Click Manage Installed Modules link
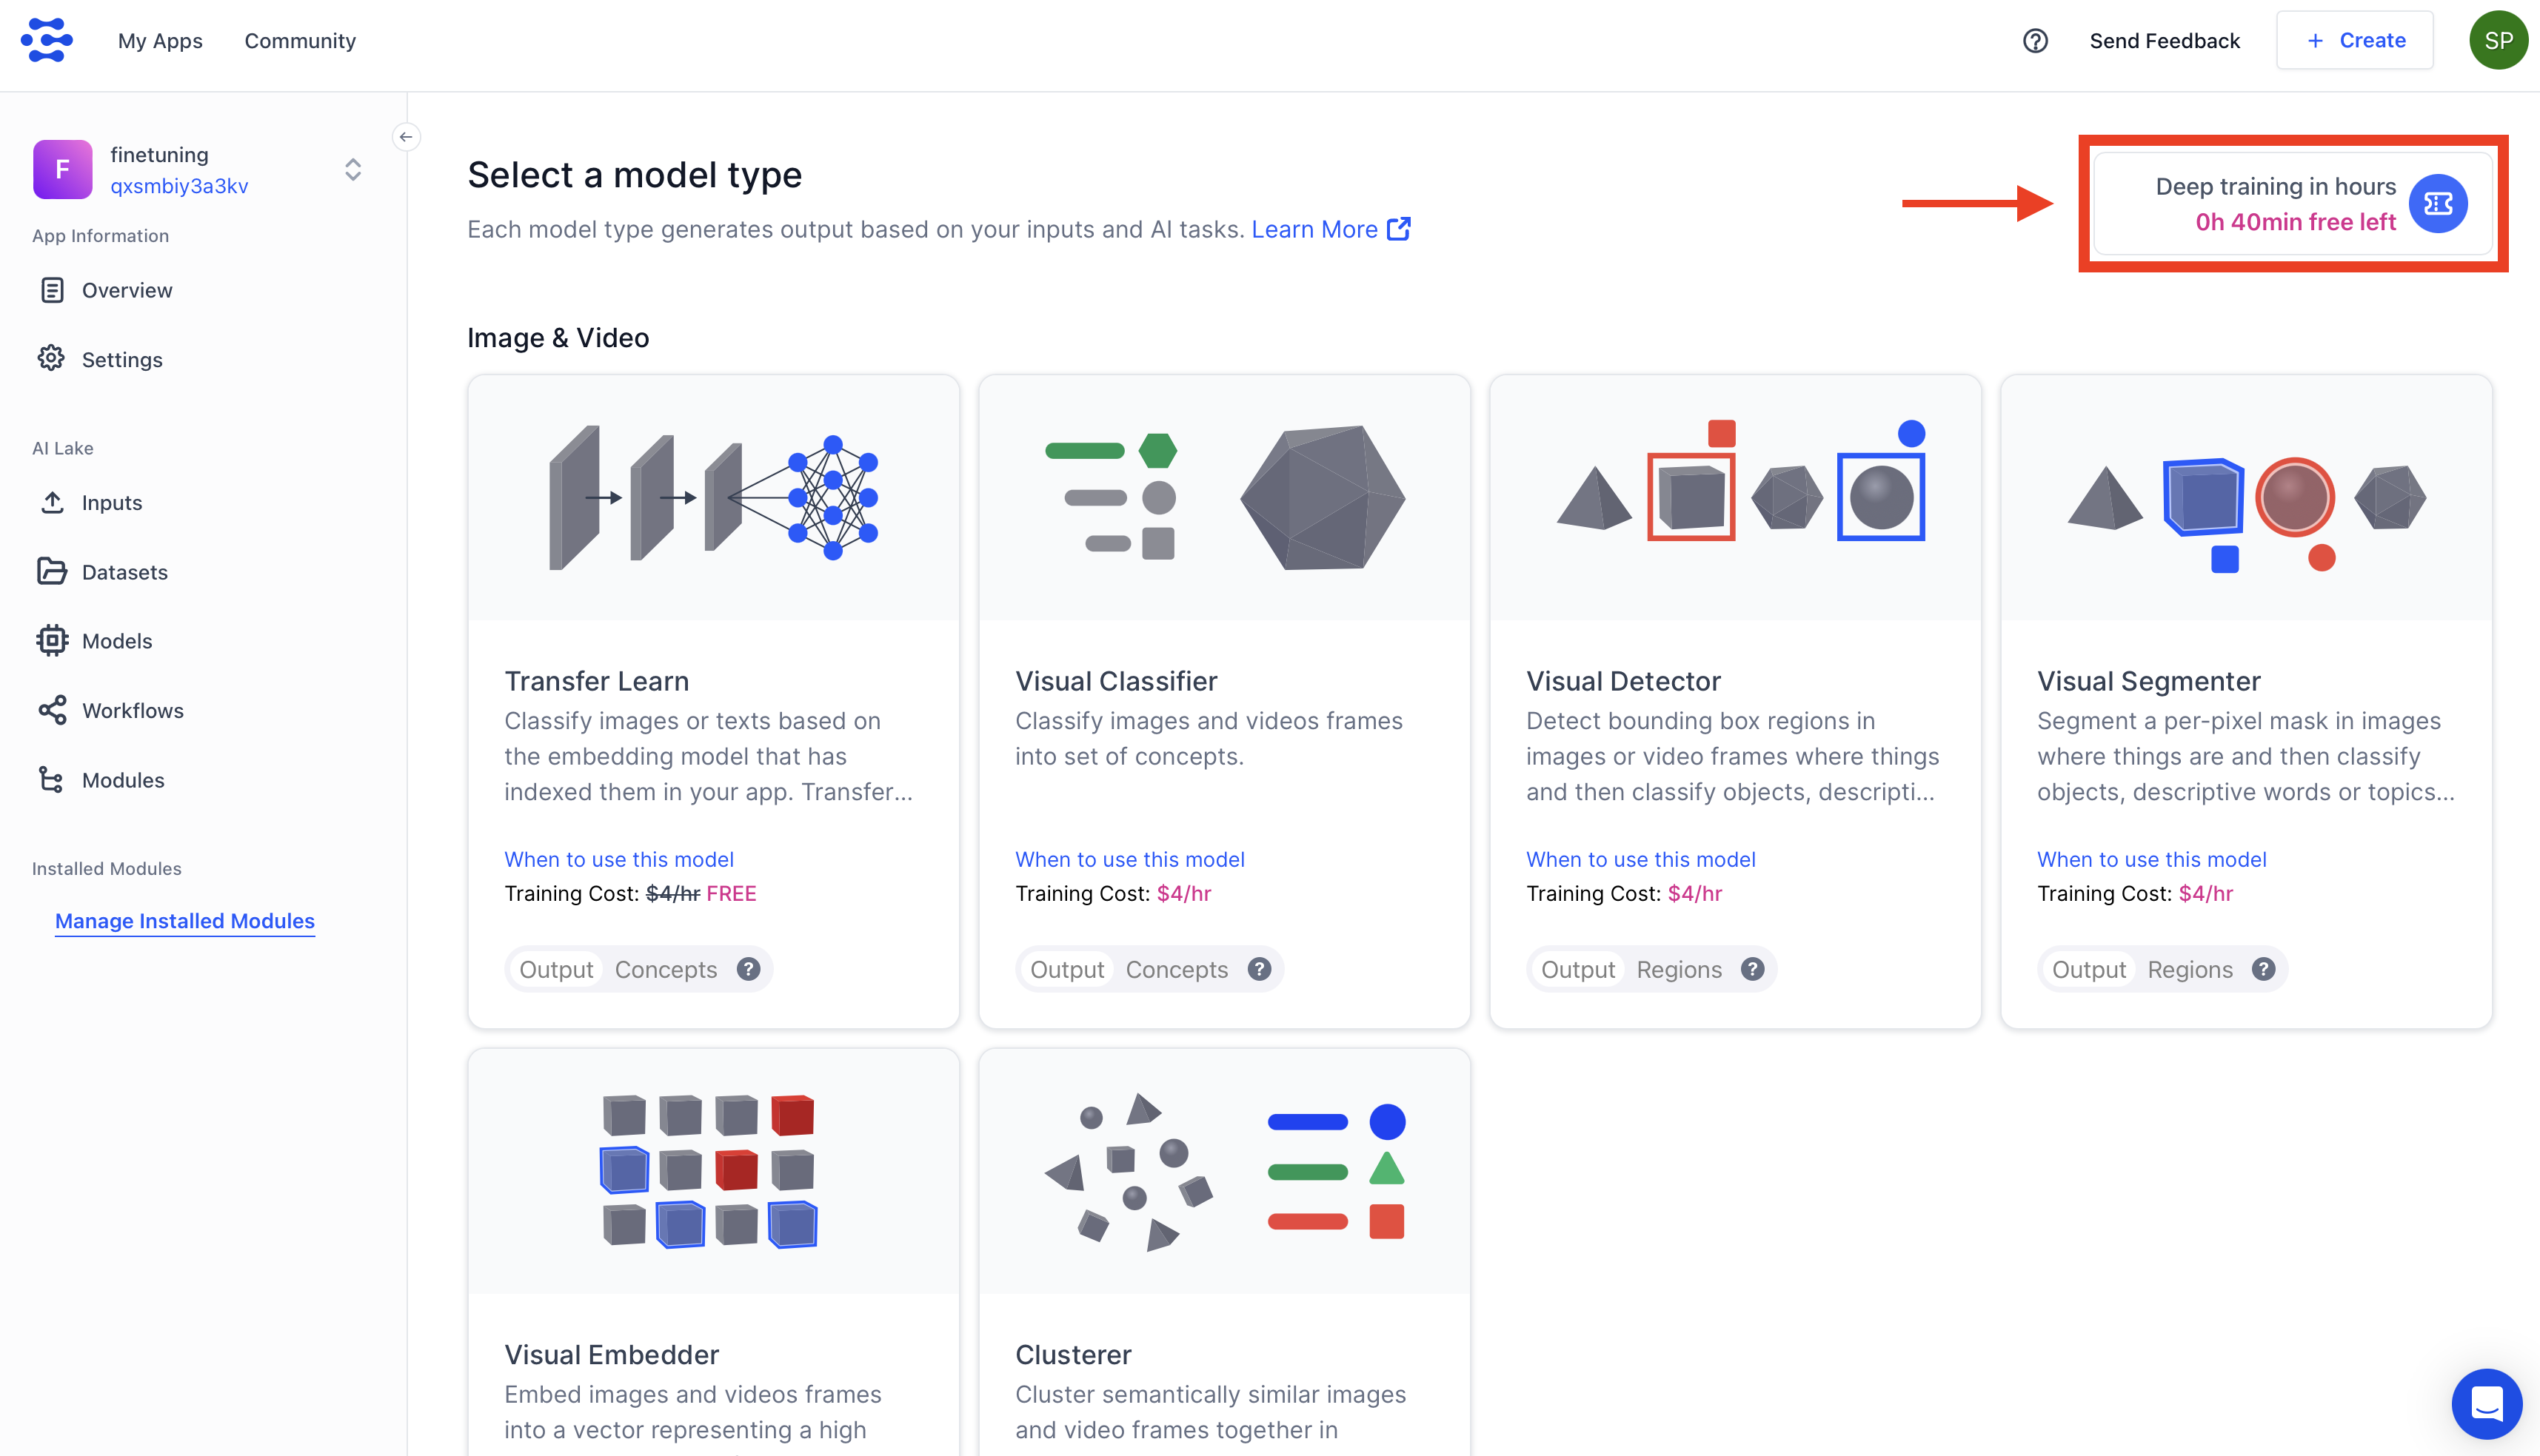The height and width of the screenshot is (1456, 2540). point(185,921)
